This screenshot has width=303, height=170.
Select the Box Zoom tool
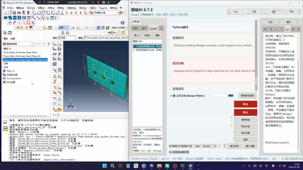click(x=24, y=23)
